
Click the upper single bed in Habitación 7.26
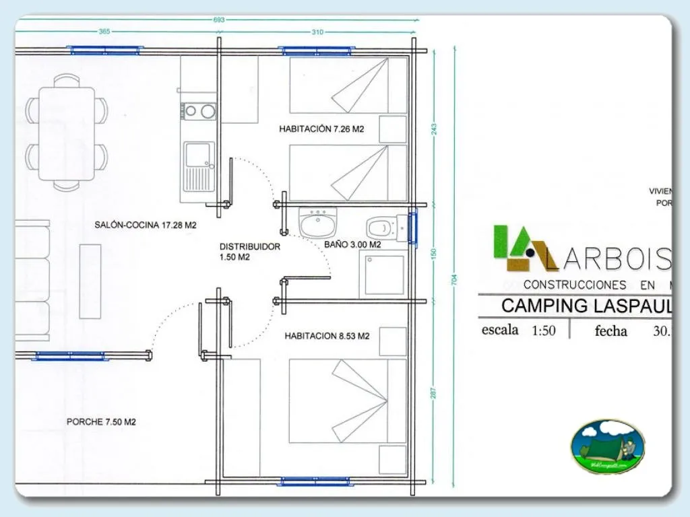[348, 85]
